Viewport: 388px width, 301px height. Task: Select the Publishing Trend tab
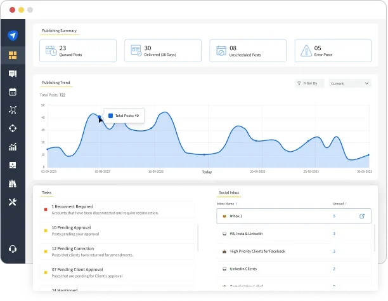(x=56, y=83)
